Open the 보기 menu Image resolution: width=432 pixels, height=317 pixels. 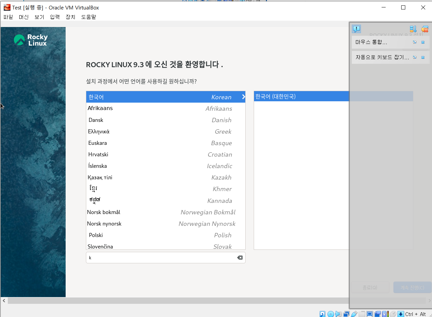[39, 17]
